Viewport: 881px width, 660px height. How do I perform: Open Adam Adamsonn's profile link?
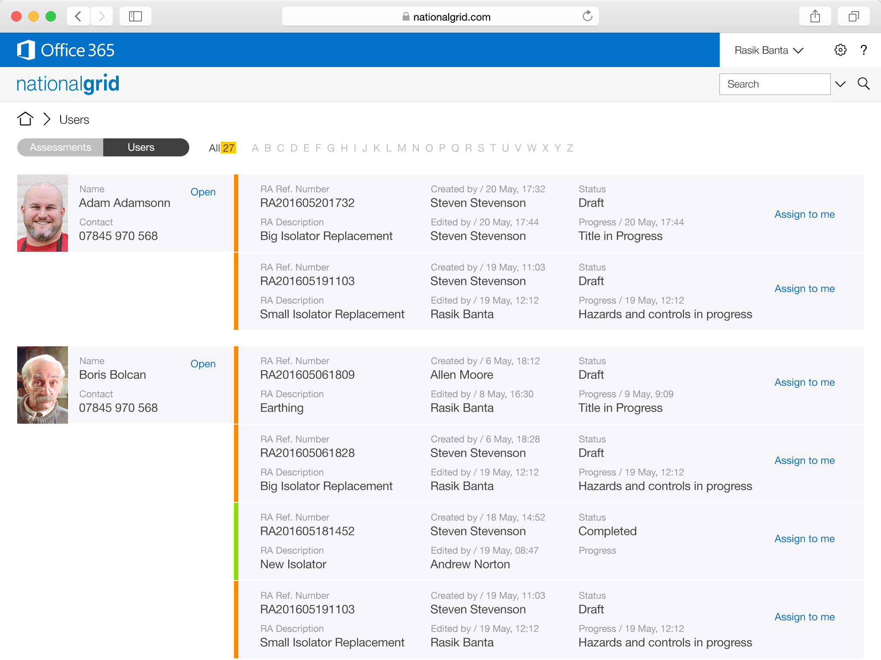(203, 192)
